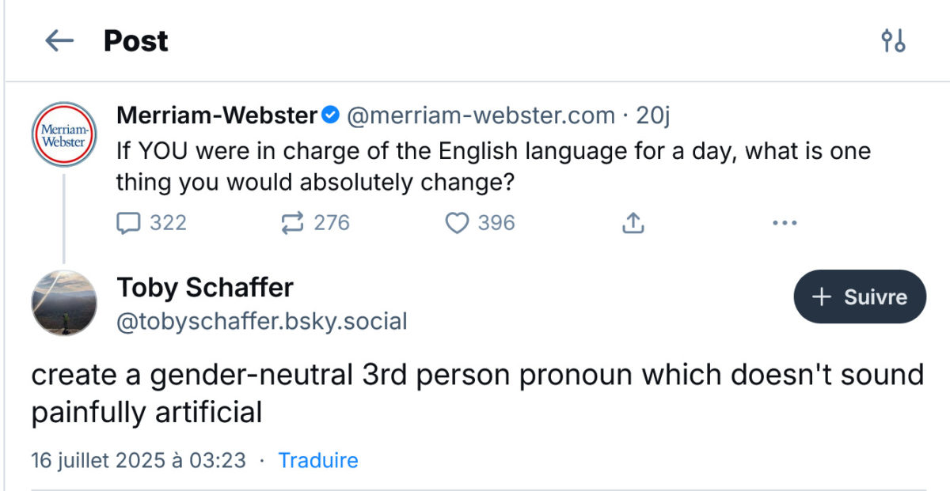Share the Merriam-Webster post
Screen dimensions: 950x491
(632, 224)
